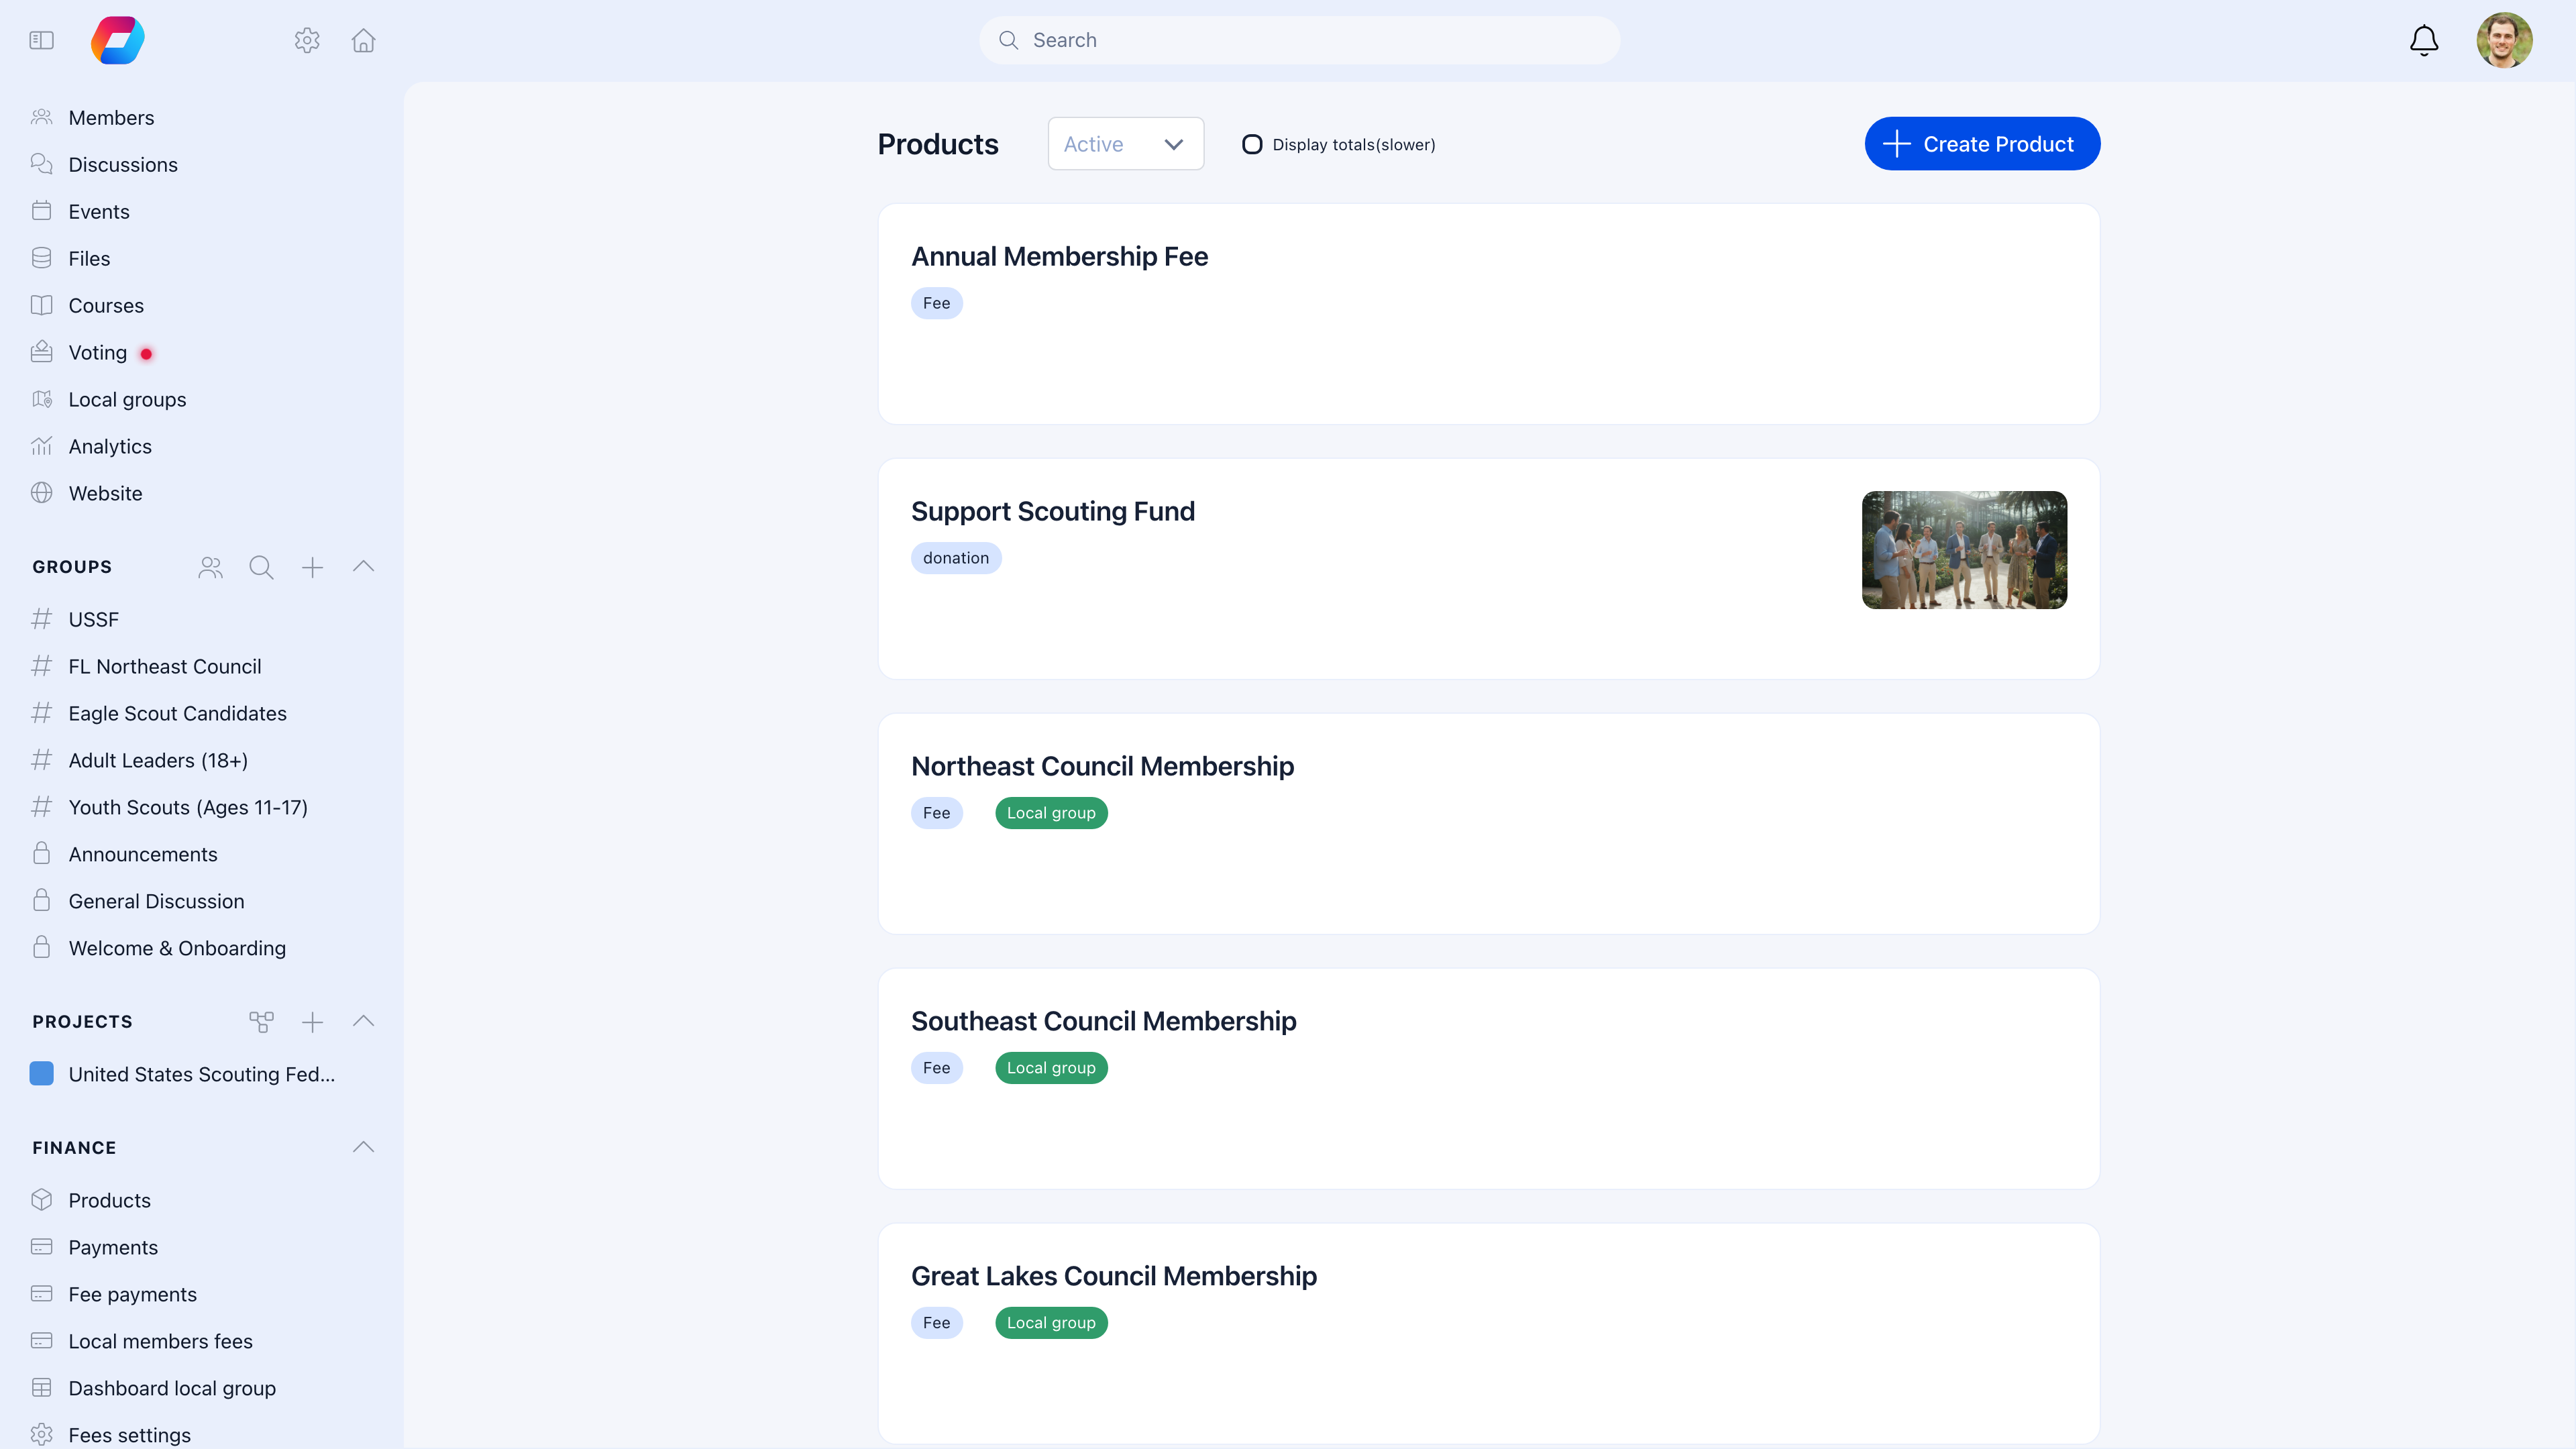Go to Fee payments page
The width and height of the screenshot is (2576, 1449).
pos(132,1294)
